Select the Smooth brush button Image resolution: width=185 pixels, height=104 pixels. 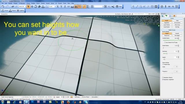pyautogui.click(x=177, y=34)
